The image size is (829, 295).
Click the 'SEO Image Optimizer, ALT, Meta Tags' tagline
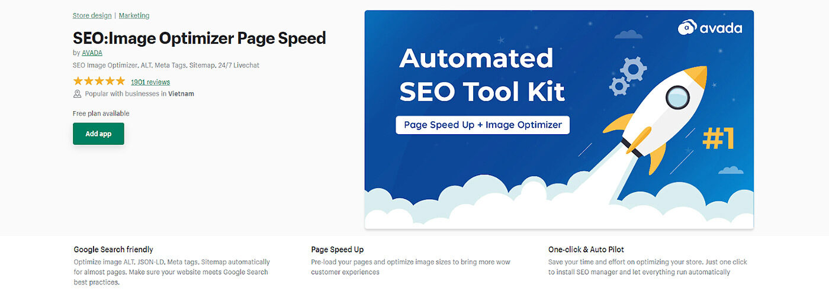tap(166, 66)
